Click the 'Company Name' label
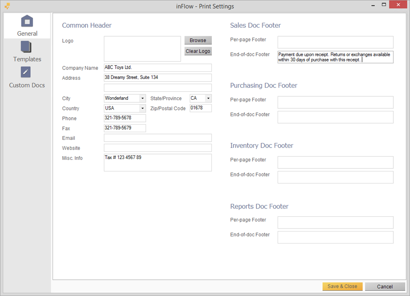410x296 pixels. 80,68
